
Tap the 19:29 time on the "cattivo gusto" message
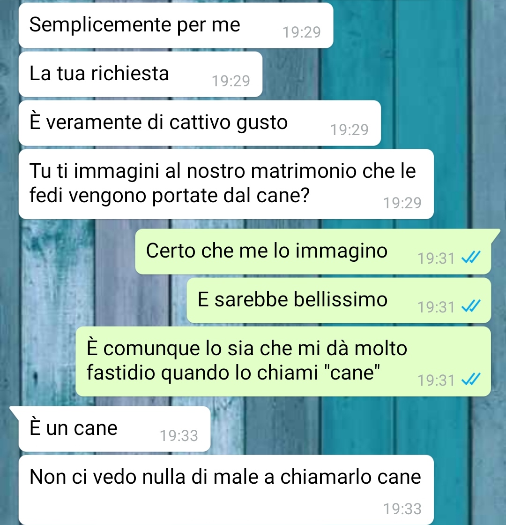click(x=350, y=129)
